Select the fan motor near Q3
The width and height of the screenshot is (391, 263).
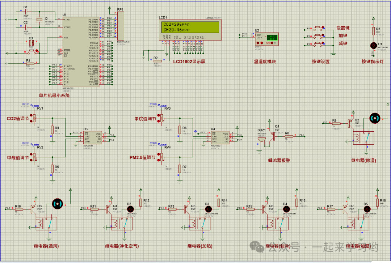click(57, 204)
